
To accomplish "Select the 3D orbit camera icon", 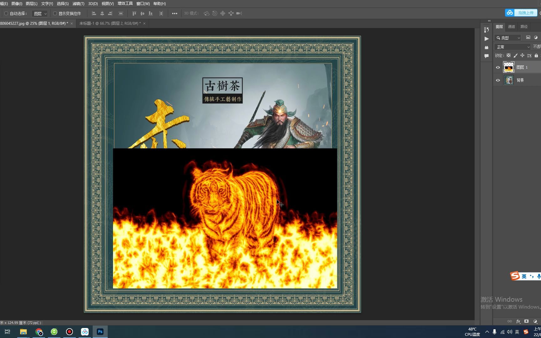I will coord(207,13).
